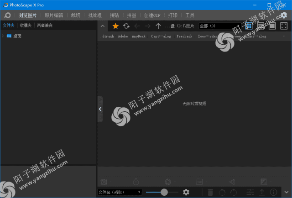Click the aperture info icon
Viewport: 292px width, 198px height.
168,182
